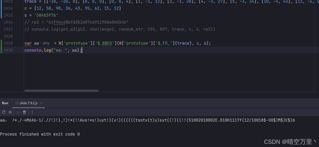Click line number 1930 in gutter
This screenshot has width=319, height=147.
(x=8, y=50)
